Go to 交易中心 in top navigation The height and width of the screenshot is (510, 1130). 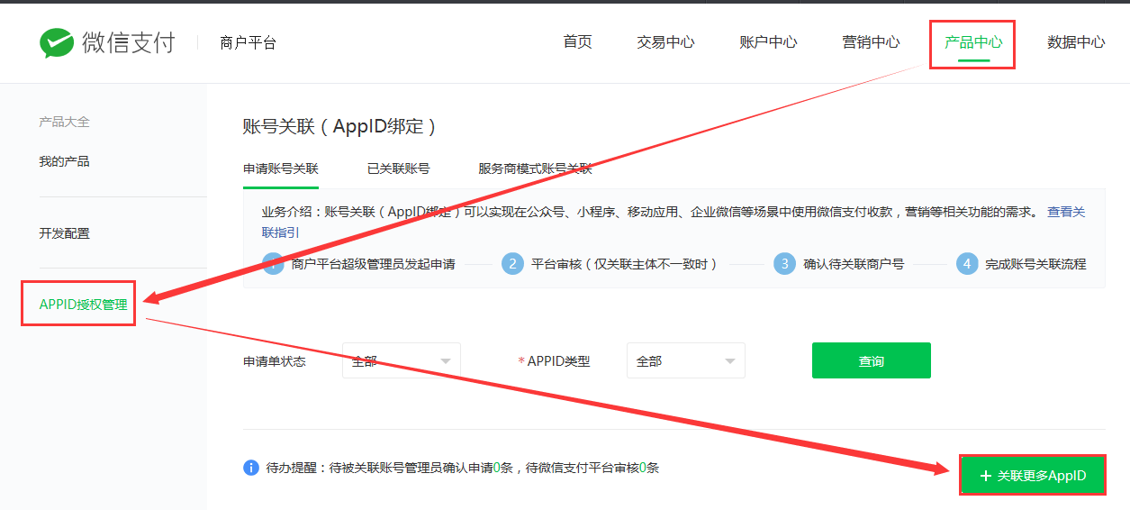665,41
